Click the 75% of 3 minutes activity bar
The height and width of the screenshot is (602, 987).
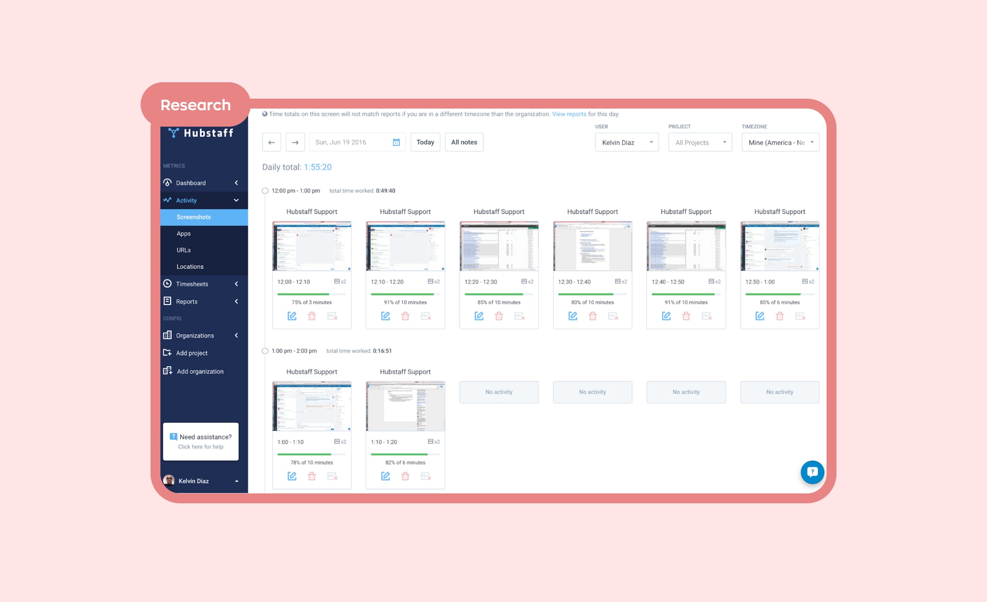[312, 294]
